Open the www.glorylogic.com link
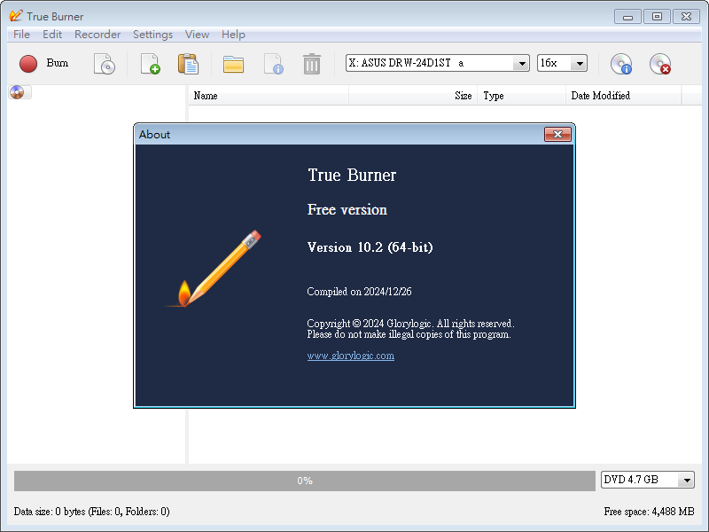Viewport: 709px width, 532px height. tap(350, 356)
